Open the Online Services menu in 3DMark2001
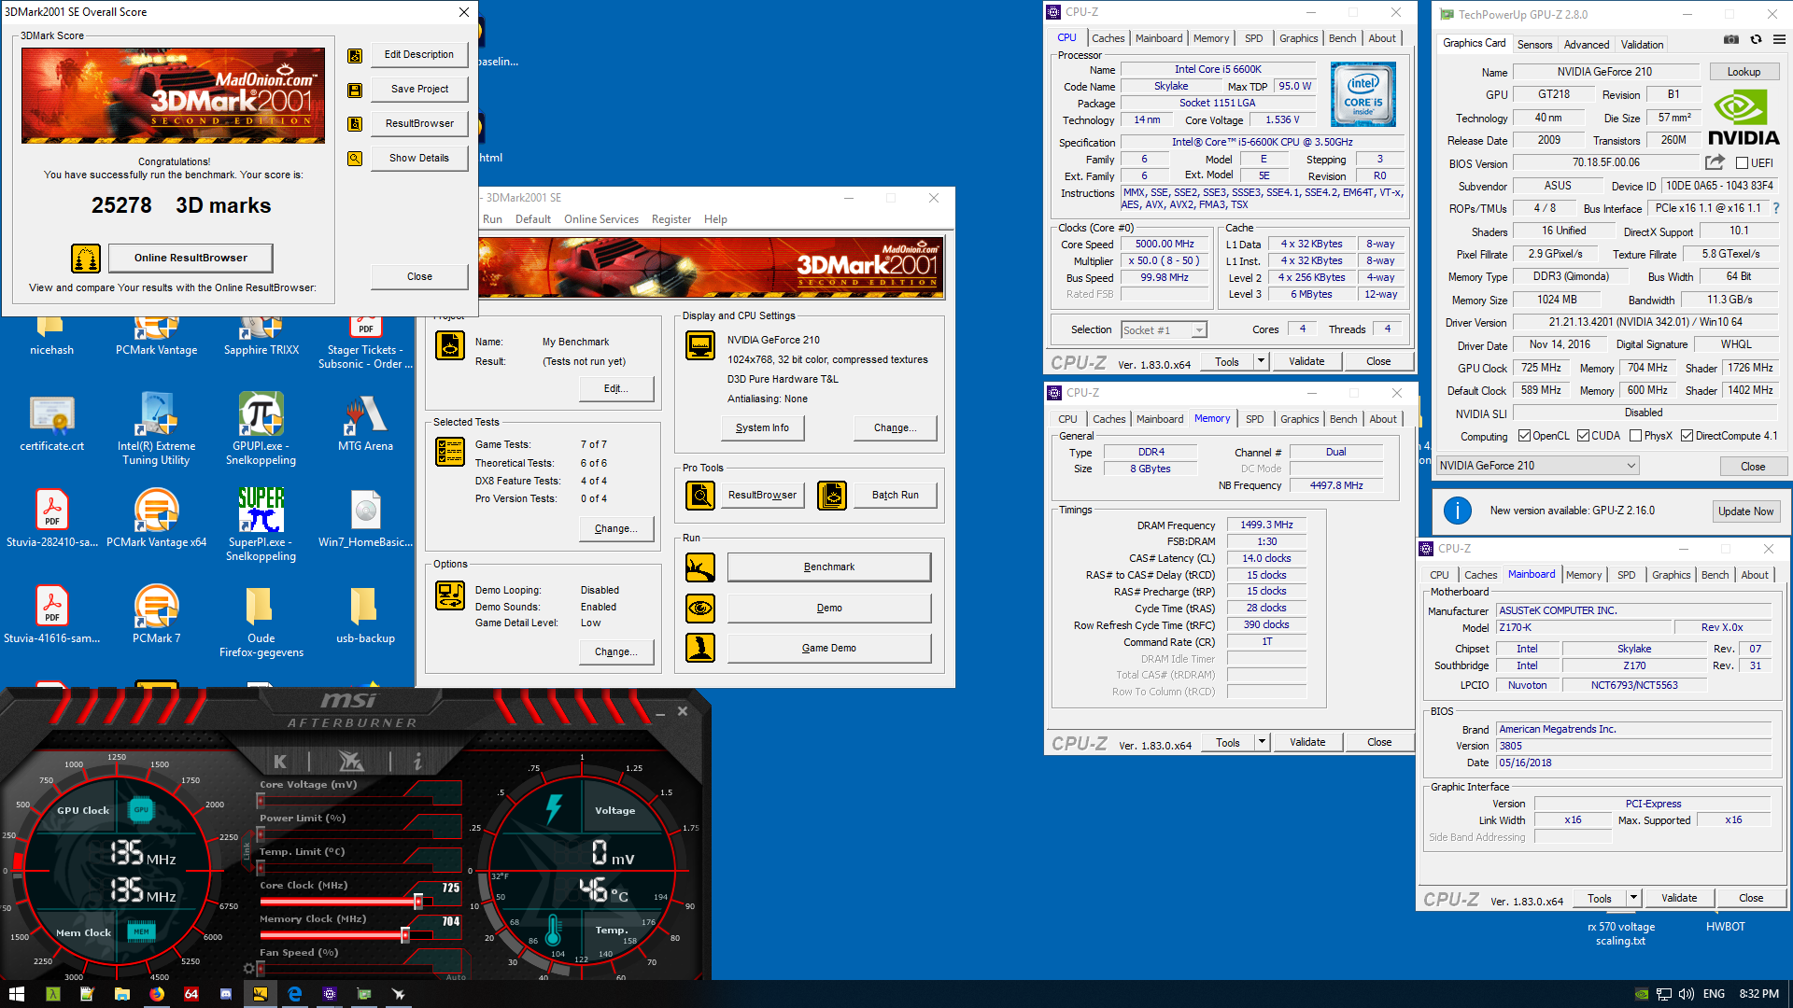Screen dimensions: 1793x1008 (600, 219)
